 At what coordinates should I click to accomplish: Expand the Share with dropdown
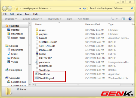pyautogui.click(x=55, y=19)
